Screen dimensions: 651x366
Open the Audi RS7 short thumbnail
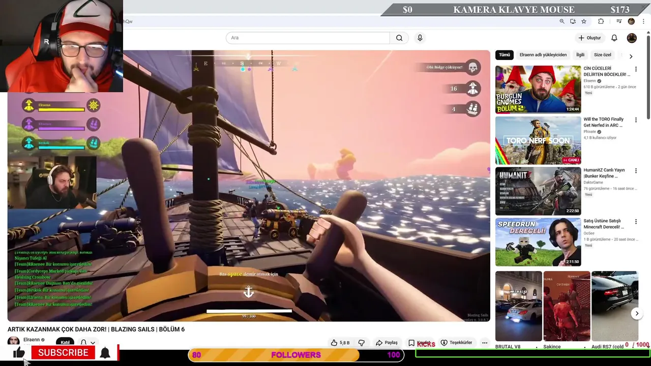[615, 306]
